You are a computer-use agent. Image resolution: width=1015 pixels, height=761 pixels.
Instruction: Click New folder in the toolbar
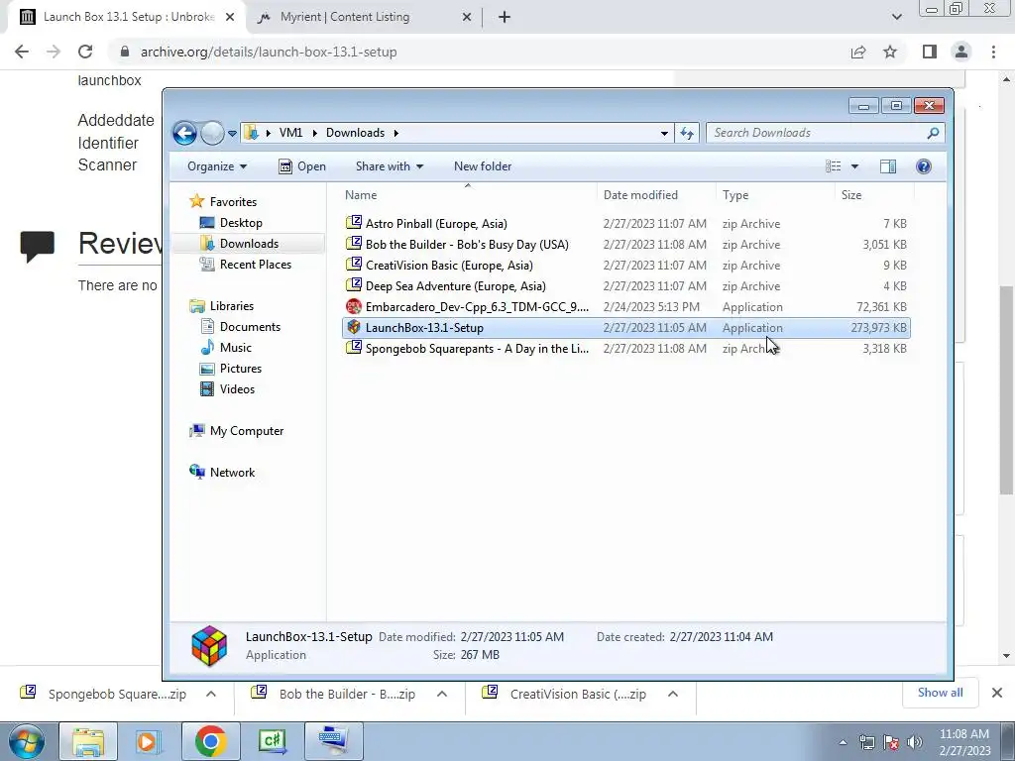483,166
